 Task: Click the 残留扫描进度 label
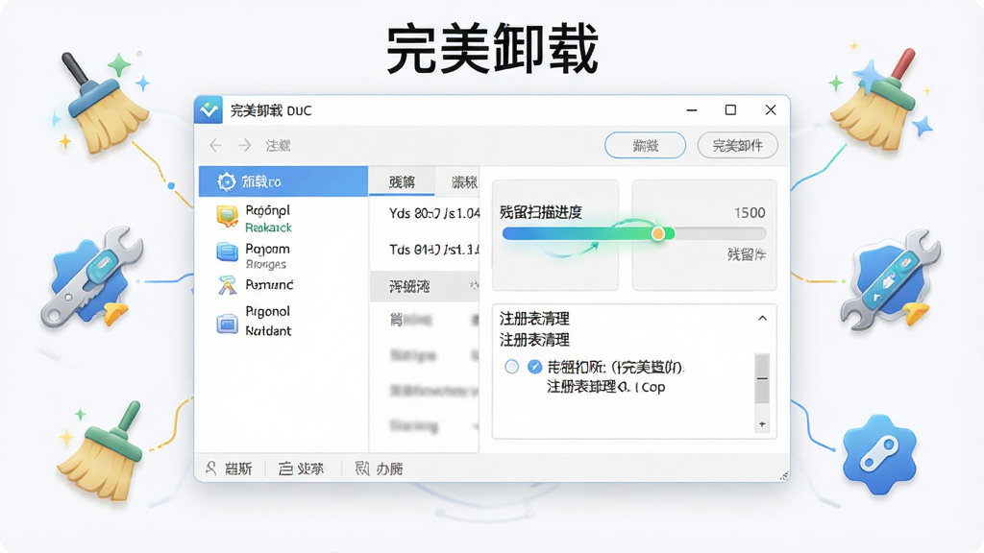[x=541, y=212]
